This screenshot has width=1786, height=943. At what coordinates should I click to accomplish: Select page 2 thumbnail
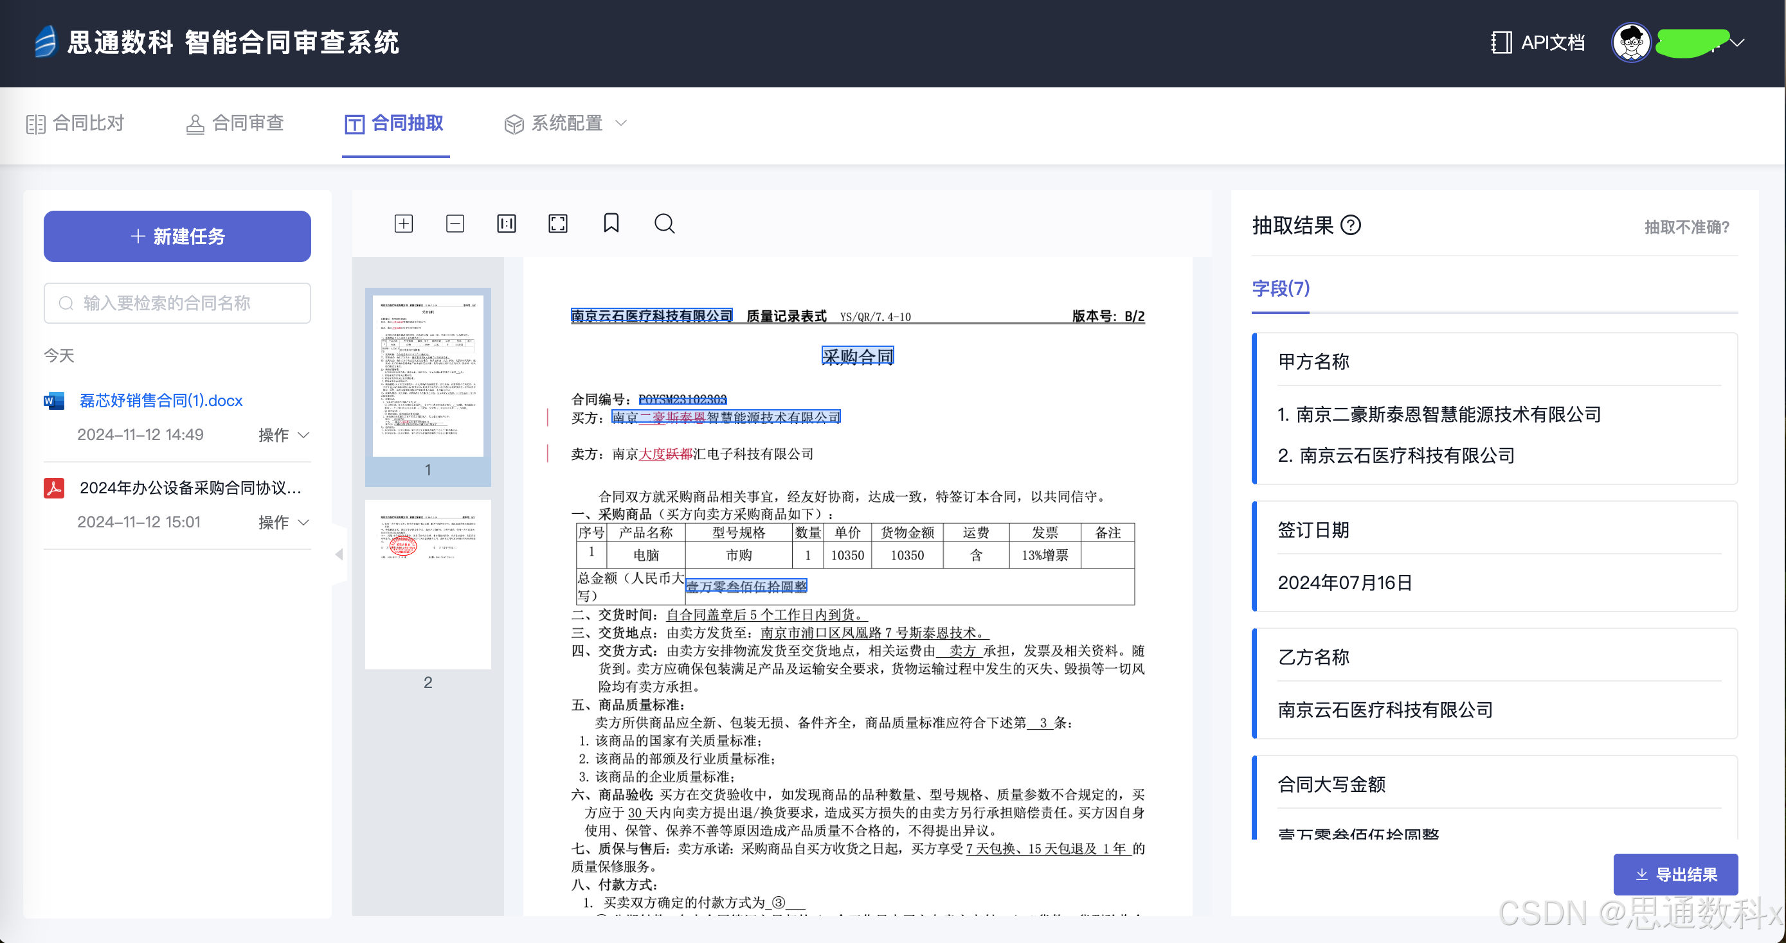click(428, 584)
